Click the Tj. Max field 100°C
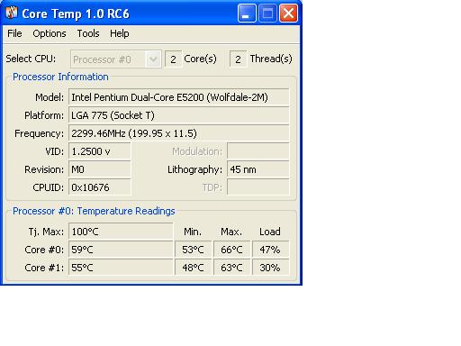The width and height of the screenshot is (461, 346). coord(121,232)
